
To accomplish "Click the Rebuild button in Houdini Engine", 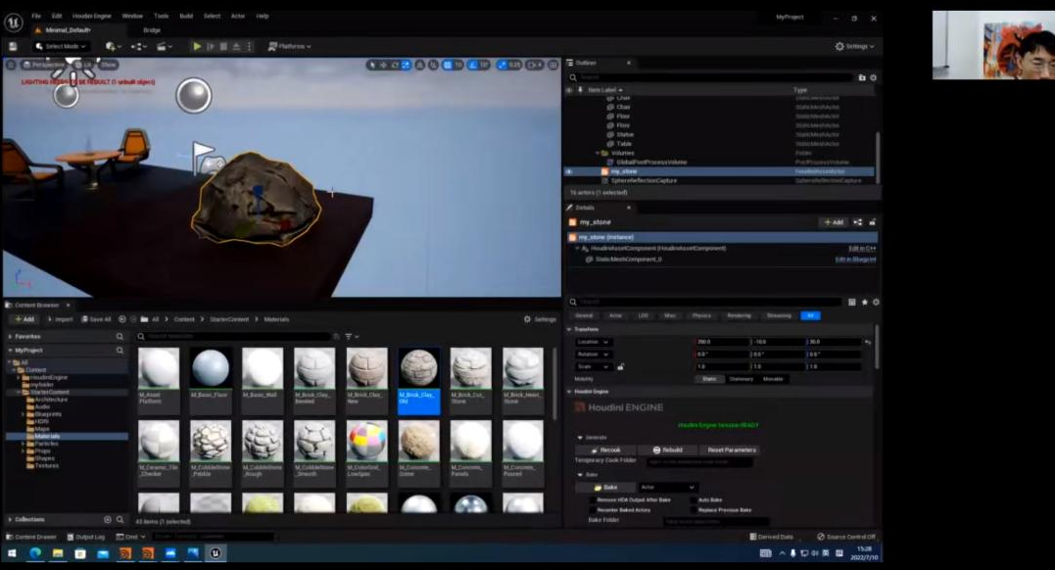I will [666, 450].
